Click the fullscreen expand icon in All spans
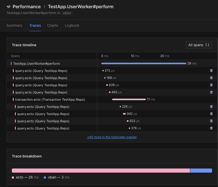The width and height of the screenshot is (218, 187). [x=207, y=45]
